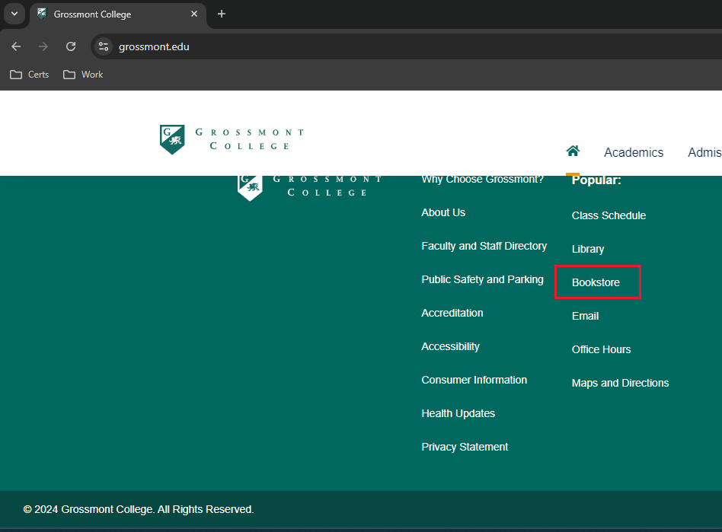Click the white footer Grossmont College logo
Image resolution: width=722 pixels, height=532 pixels.
pos(310,186)
